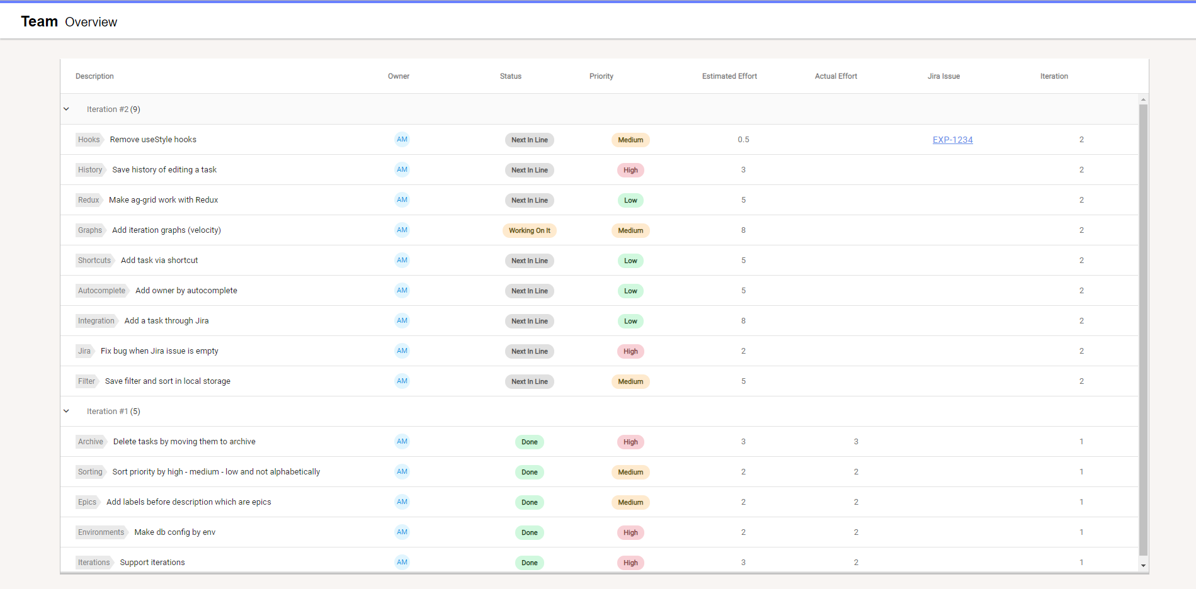Sort by the Status column header
Image resolution: width=1196 pixels, height=589 pixels.
[x=511, y=76]
